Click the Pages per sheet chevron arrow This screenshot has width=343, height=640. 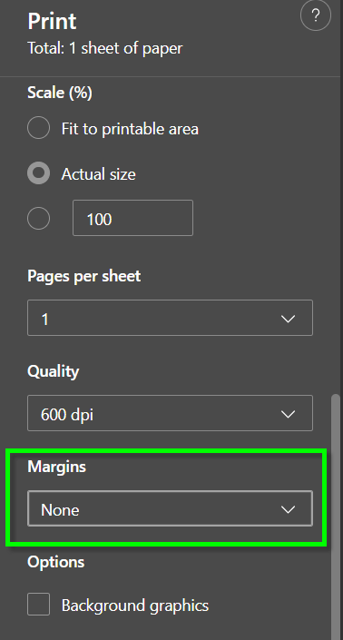(289, 319)
